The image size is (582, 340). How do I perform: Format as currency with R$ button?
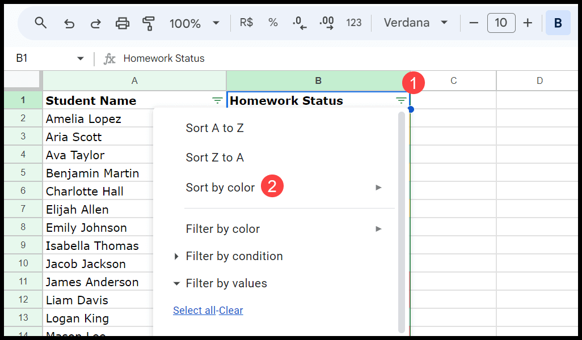point(246,23)
